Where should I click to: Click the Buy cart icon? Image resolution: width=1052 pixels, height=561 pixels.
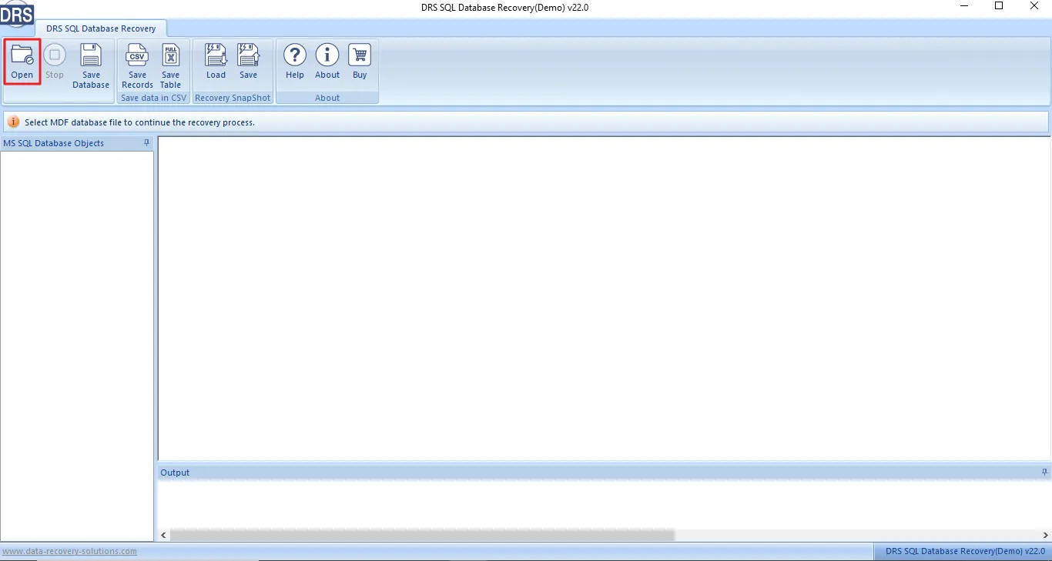point(360,62)
